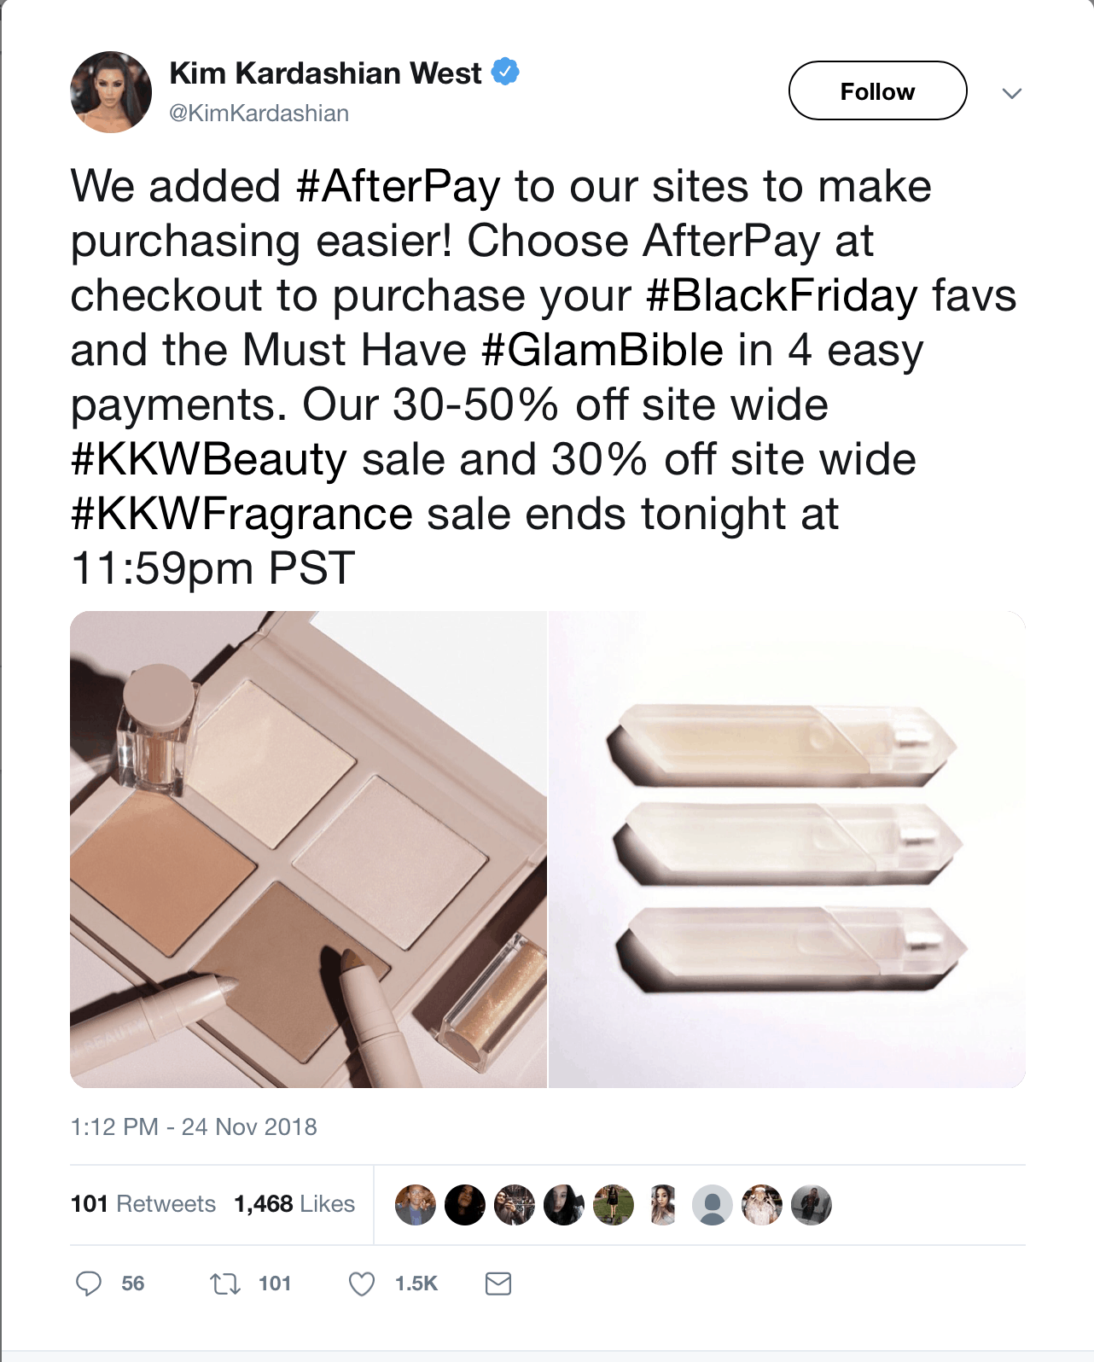Click the @KimKardashian handle

pyautogui.click(x=259, y=113)
